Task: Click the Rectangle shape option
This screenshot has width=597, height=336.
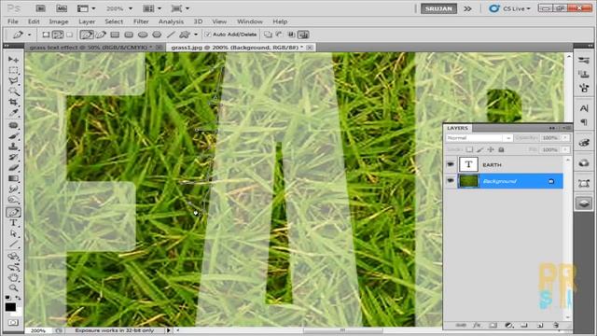Action: pyautogui.click(x=115, y=35)
